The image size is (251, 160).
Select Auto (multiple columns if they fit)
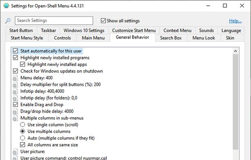[x=23, y=138]
